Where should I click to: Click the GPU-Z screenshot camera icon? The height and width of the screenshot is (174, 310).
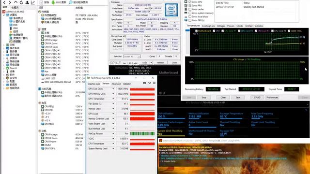[x=145, y=83]
